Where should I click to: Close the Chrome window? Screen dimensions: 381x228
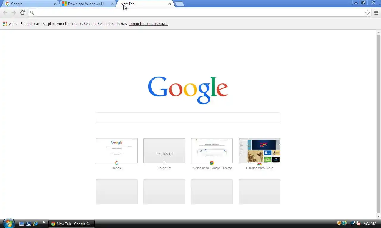pos(373,2)
